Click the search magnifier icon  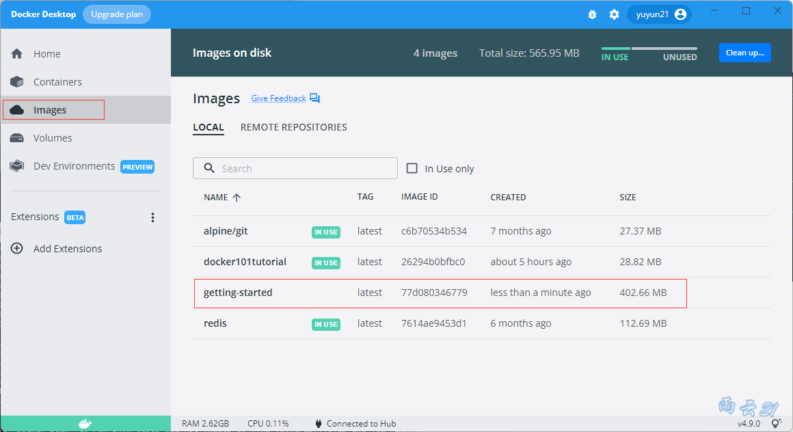click(209, 168)
